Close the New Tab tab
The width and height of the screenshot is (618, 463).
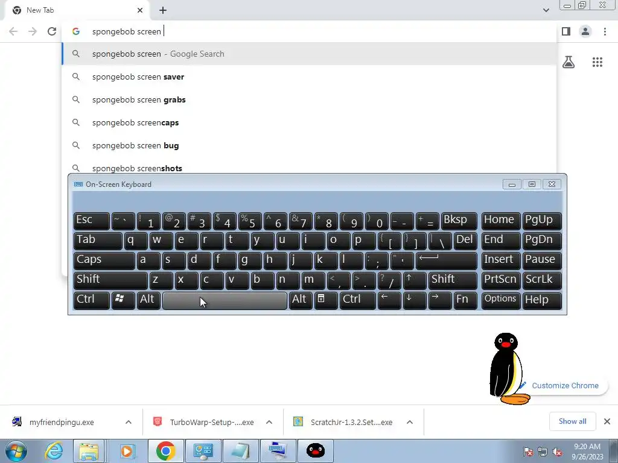point(140,10)
